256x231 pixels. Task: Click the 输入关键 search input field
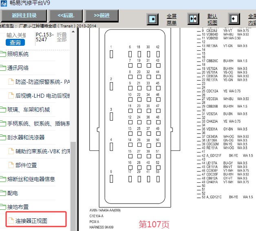tap(16, 35)
